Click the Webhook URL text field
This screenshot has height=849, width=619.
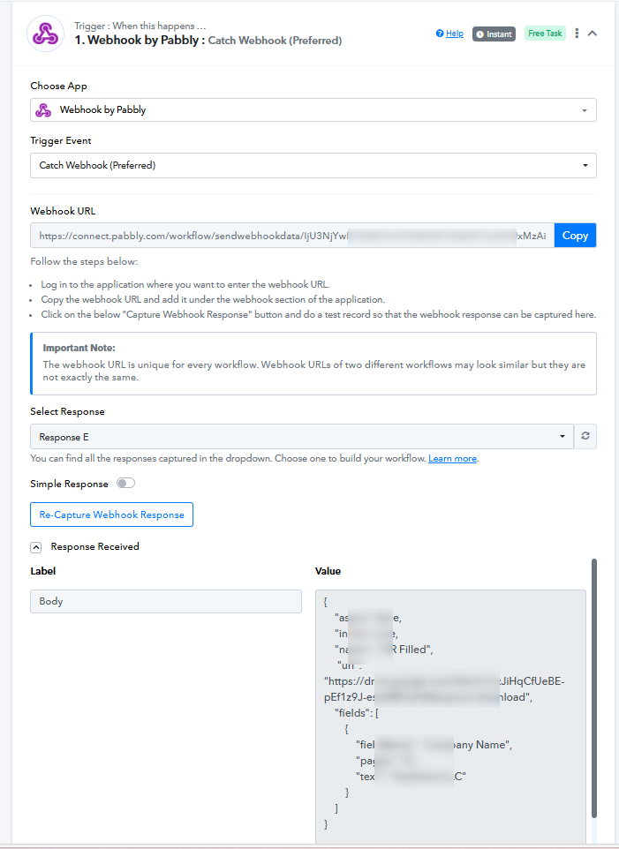292,236
